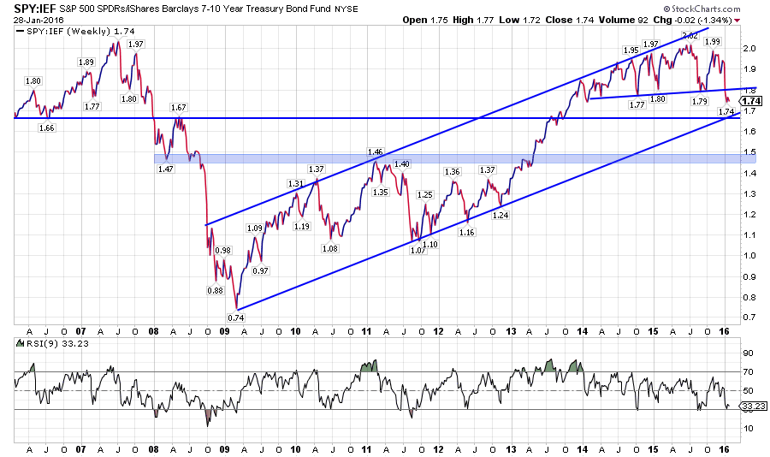The image size is (770, 457).
Task: Click the 1.35 price label
Action: pyautogui.click(x=381, y=193)
